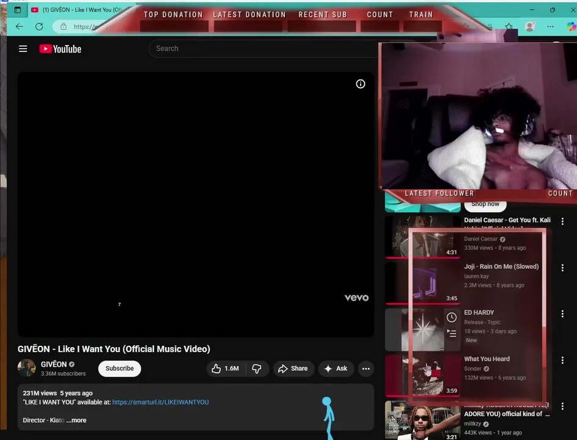Click 'Release - Topic' channel name
The image size is (577, 440).
pyautogui.click(x=482, y=322)
